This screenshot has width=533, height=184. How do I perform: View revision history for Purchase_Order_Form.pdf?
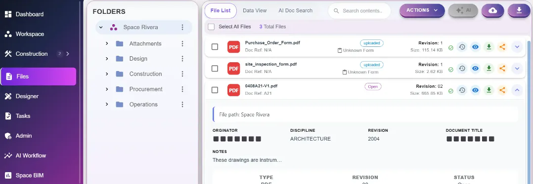pyautogui.click(x=462, y=47)
